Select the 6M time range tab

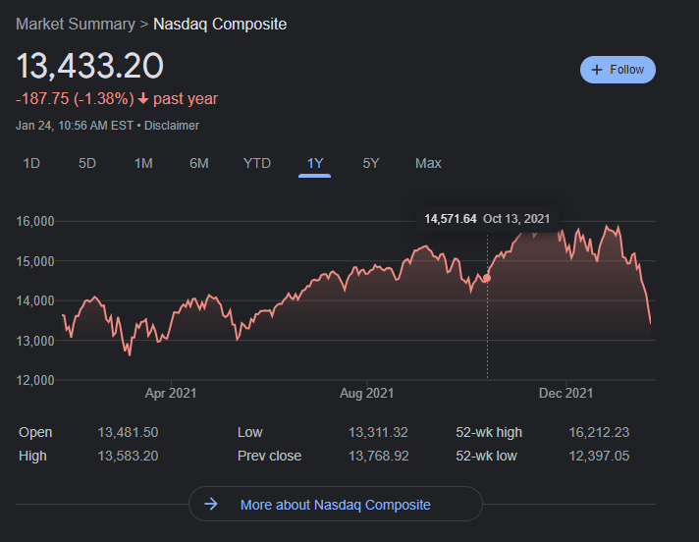tap(199, 163)
